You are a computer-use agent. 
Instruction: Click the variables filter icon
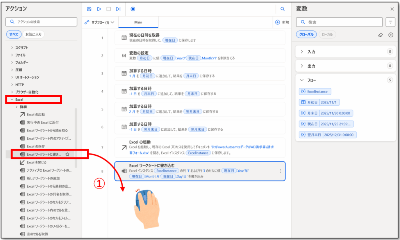coord(390,22)
